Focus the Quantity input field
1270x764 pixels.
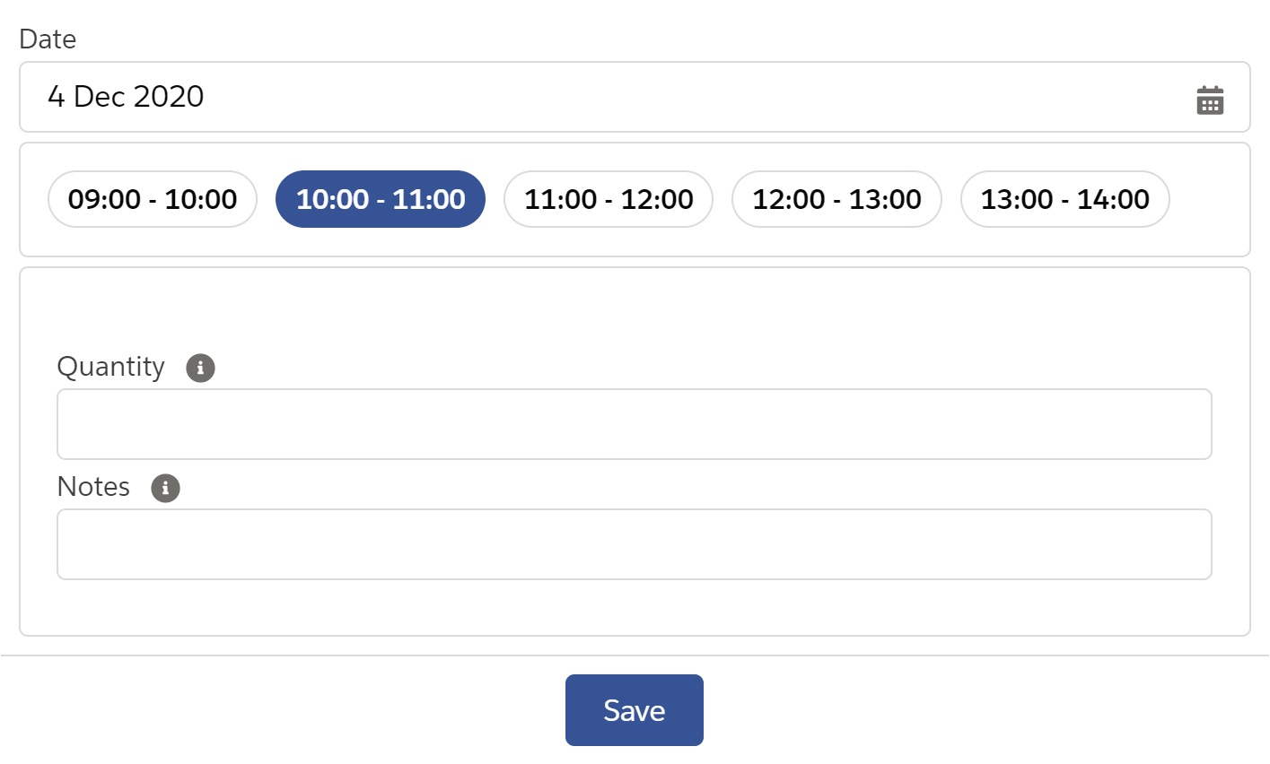click(634, 424)
